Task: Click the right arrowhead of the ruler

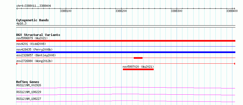Action: pyautogui.click(x=234, y=8)
